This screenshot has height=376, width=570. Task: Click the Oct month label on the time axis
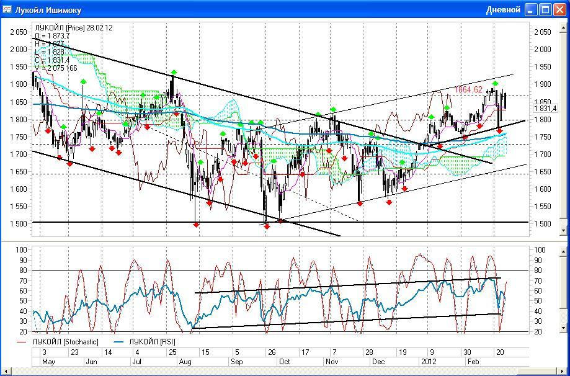point(284,362)
